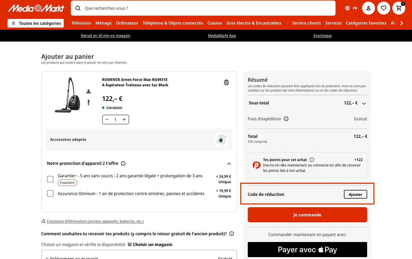Open the Cuisine category
The height and width of the screenshot is (259, 412).
215,23
